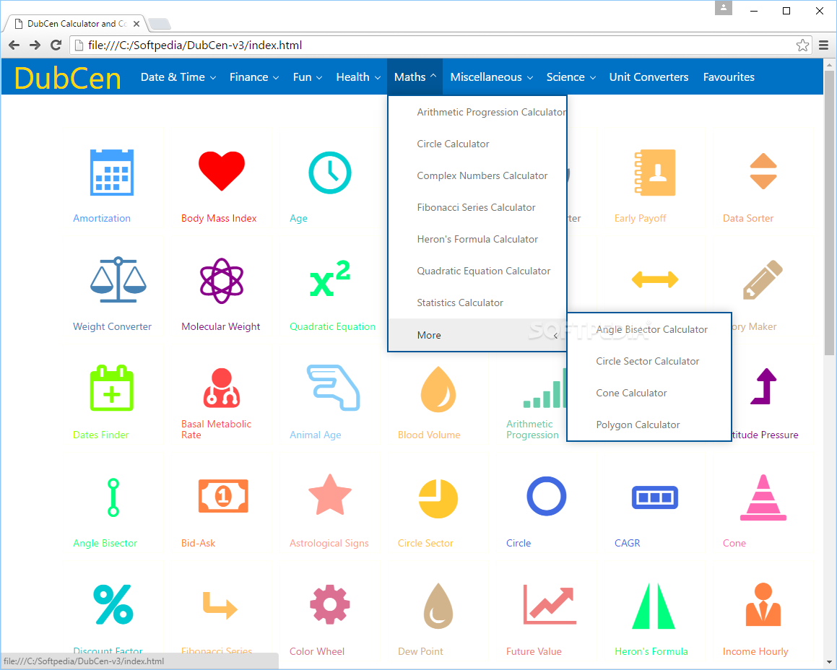Viewport: 837px width, 670px height.
Task: Click the Early Payoff address book icon
Action: click(x=655, y=173)
